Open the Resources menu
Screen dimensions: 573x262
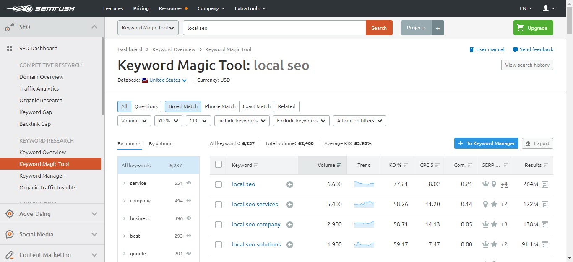tap(173, 8)
